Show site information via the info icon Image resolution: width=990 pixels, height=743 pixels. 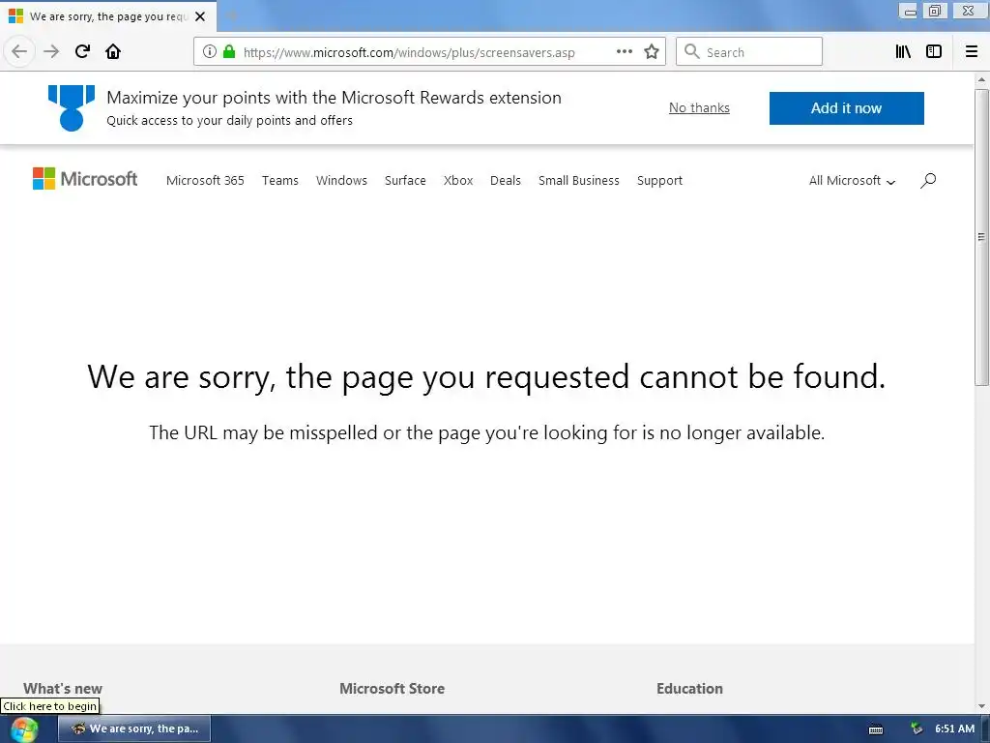pos(210,51)
